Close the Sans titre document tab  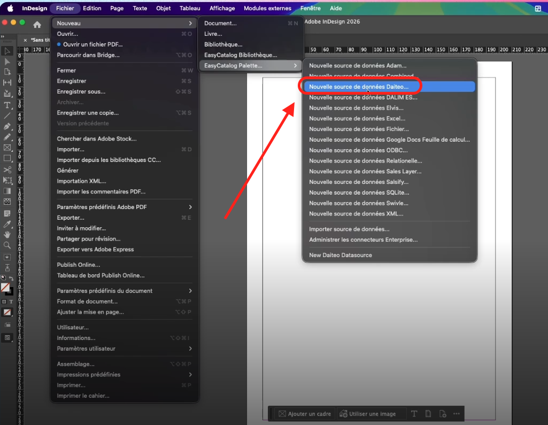tap(25, 40)
